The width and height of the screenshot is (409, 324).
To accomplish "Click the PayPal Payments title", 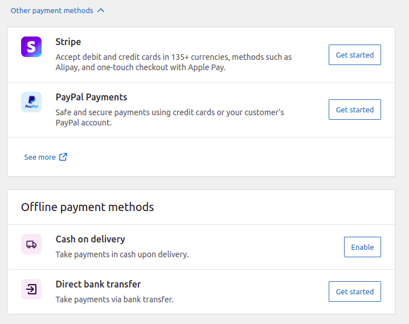I will (91, 97).
